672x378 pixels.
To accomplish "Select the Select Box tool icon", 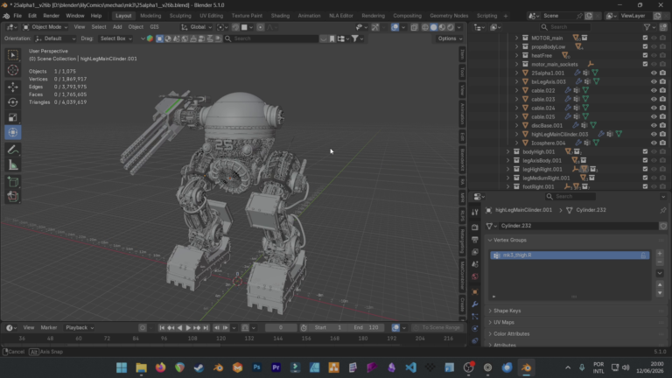I will pyautogui.click(x=13, y=55).
